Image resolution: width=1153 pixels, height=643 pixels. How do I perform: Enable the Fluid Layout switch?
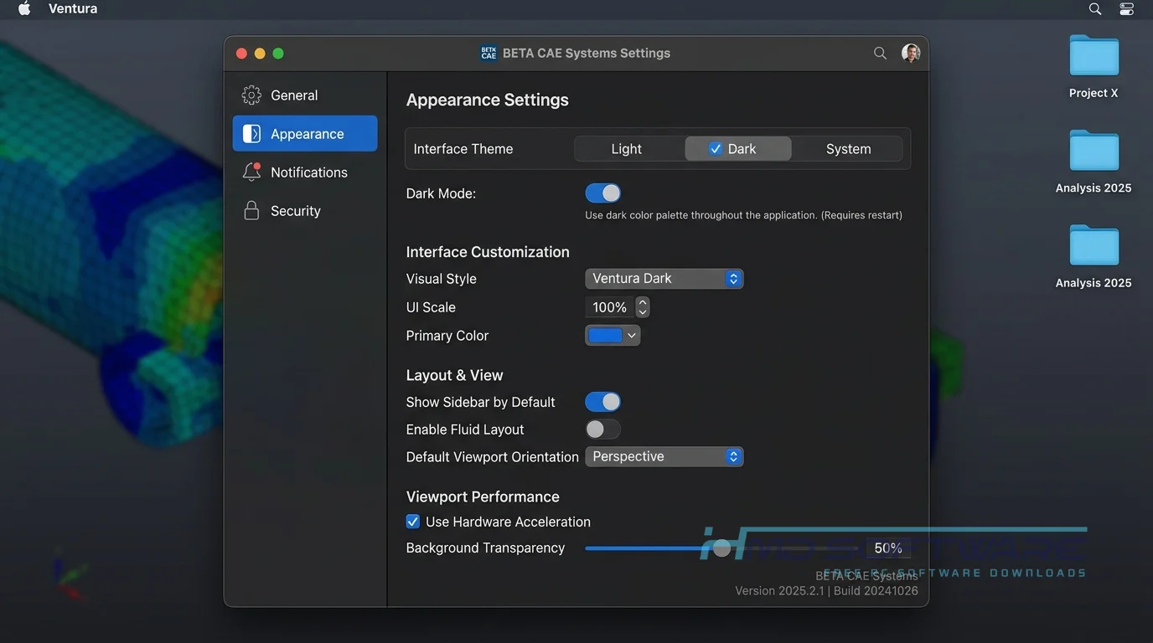click(603, 430)
